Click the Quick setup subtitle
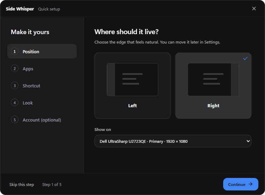265x195 pixels. coord(49,9)
